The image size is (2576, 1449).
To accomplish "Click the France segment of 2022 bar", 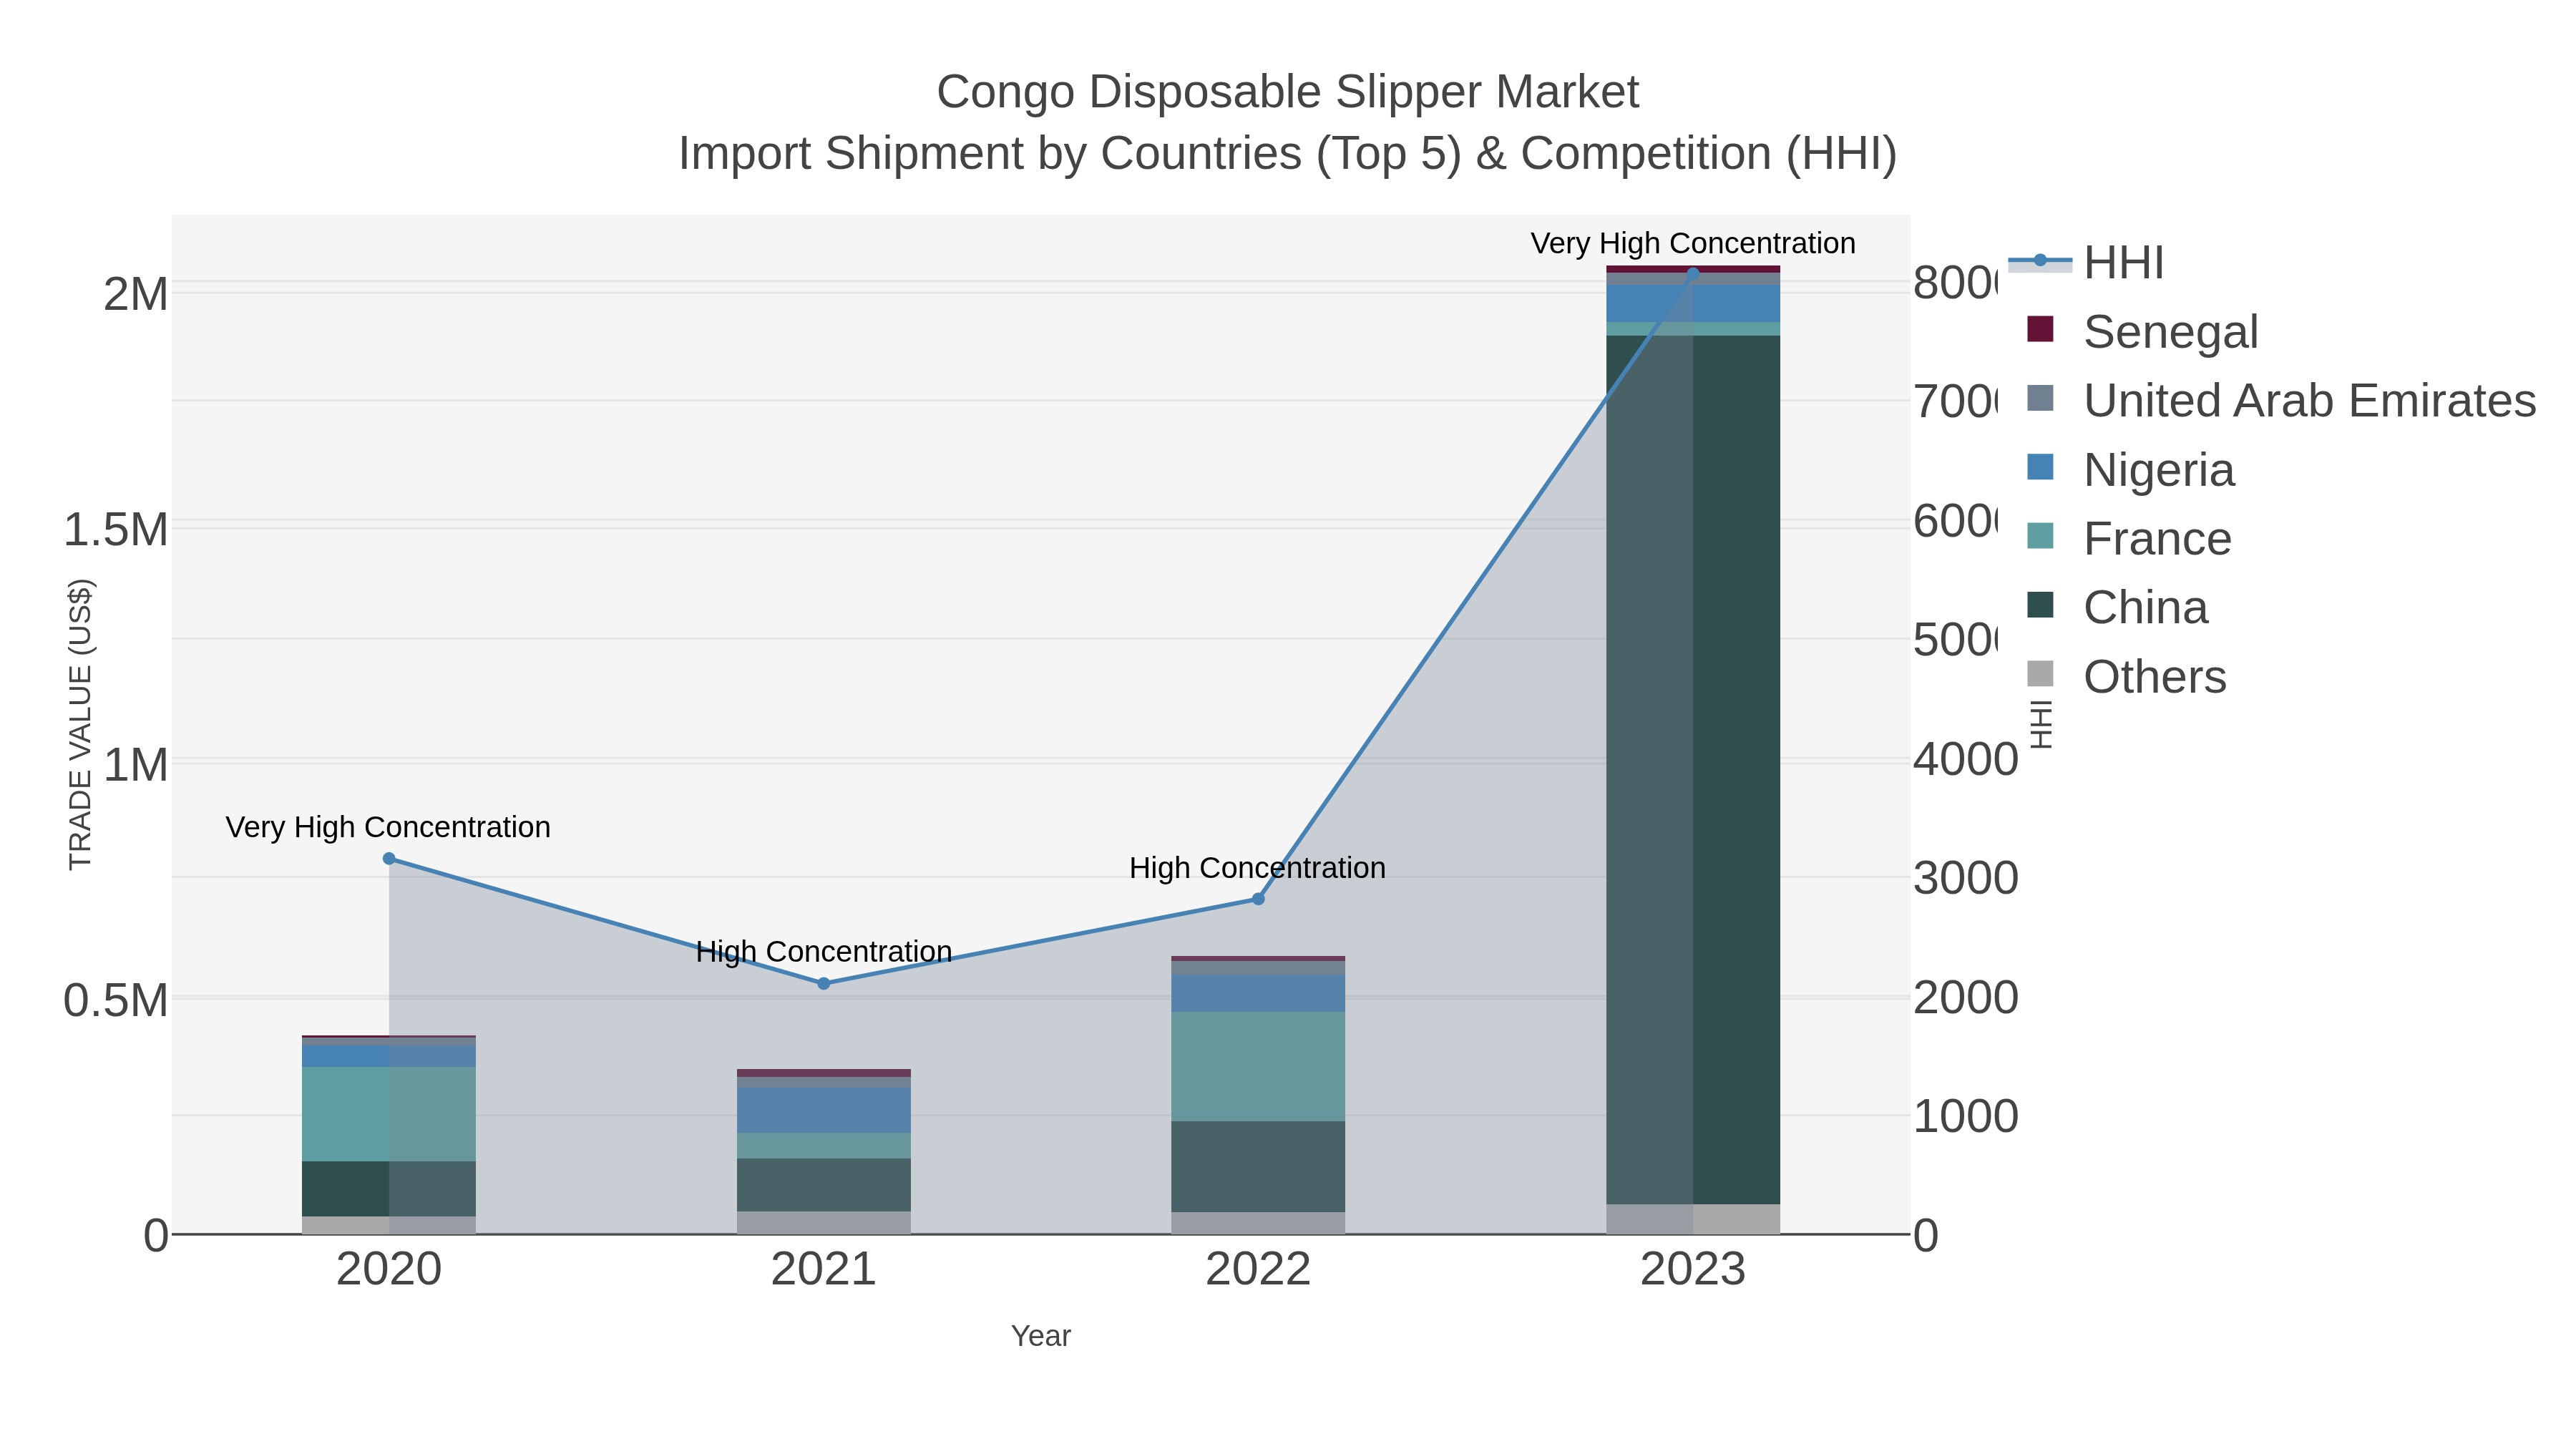I will 1258,1066.
